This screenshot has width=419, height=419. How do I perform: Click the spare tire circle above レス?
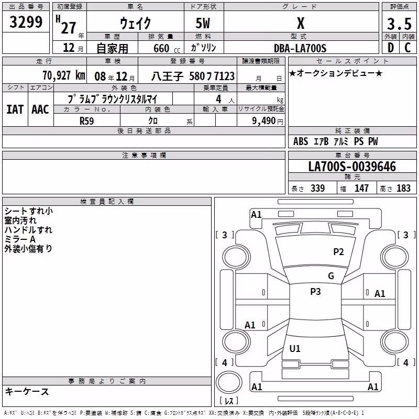229,382
